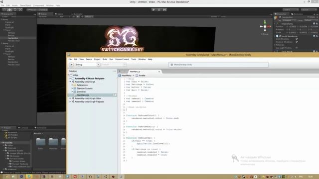
Task: Click the scene orientation gizmo center cube
Action: click(x=265, y=26)
